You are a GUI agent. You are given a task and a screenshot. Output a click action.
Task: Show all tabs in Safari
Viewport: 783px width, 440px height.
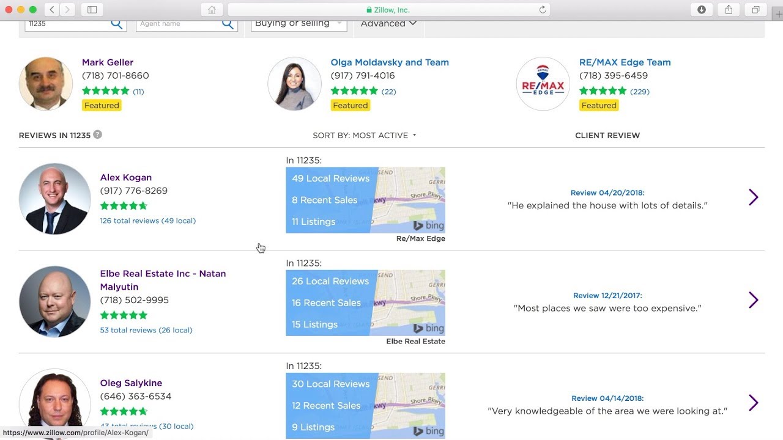[755, 10]
